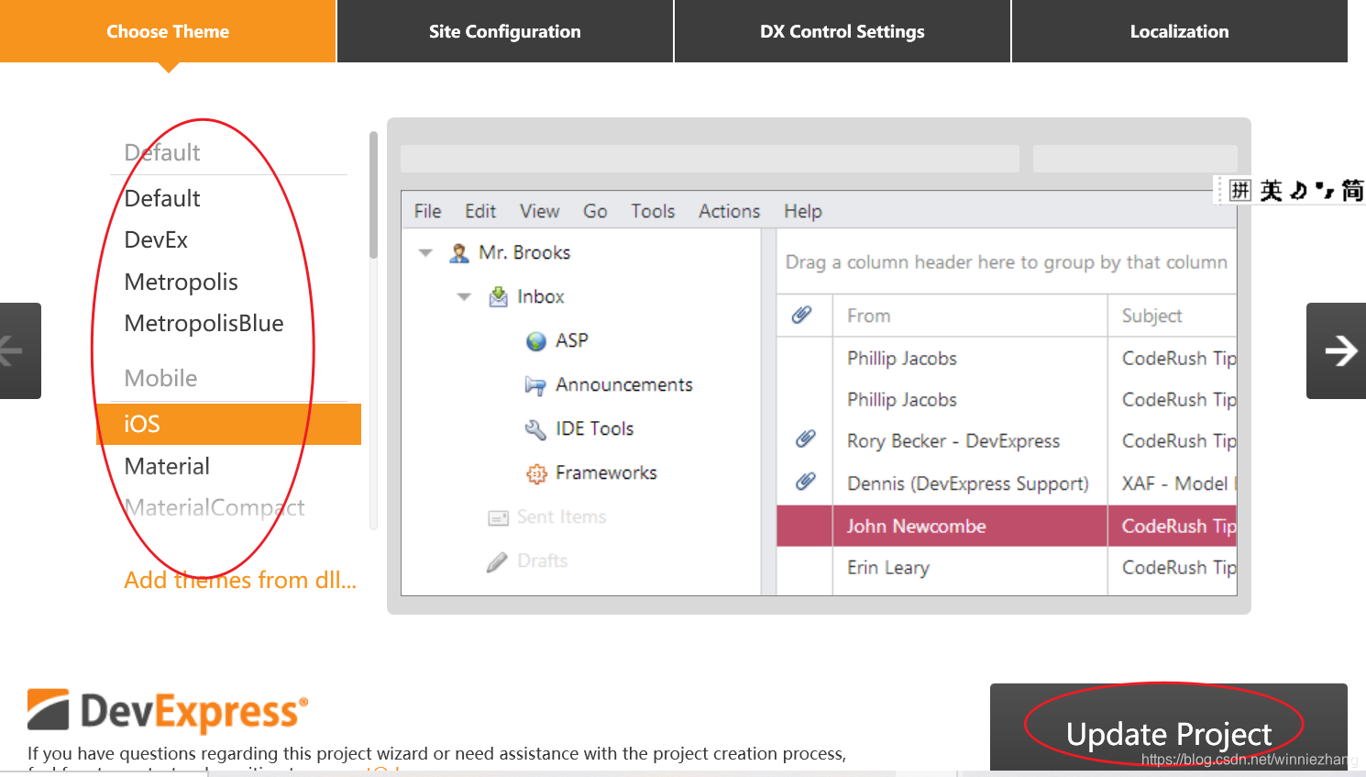
Task: Open DX Control Settings tab
Action: (843, 31)
